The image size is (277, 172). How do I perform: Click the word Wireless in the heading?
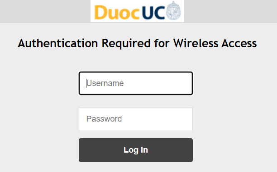pyautogui.click(x=196, y=43)
